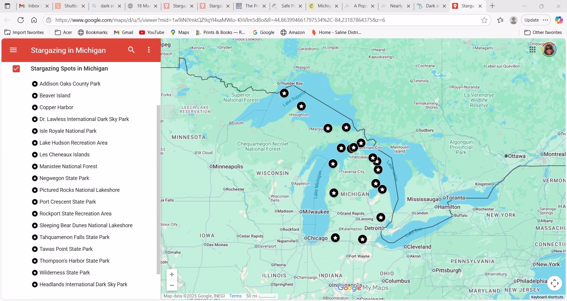Open the Copilot icon in browser toolbar

coord(559,20)
